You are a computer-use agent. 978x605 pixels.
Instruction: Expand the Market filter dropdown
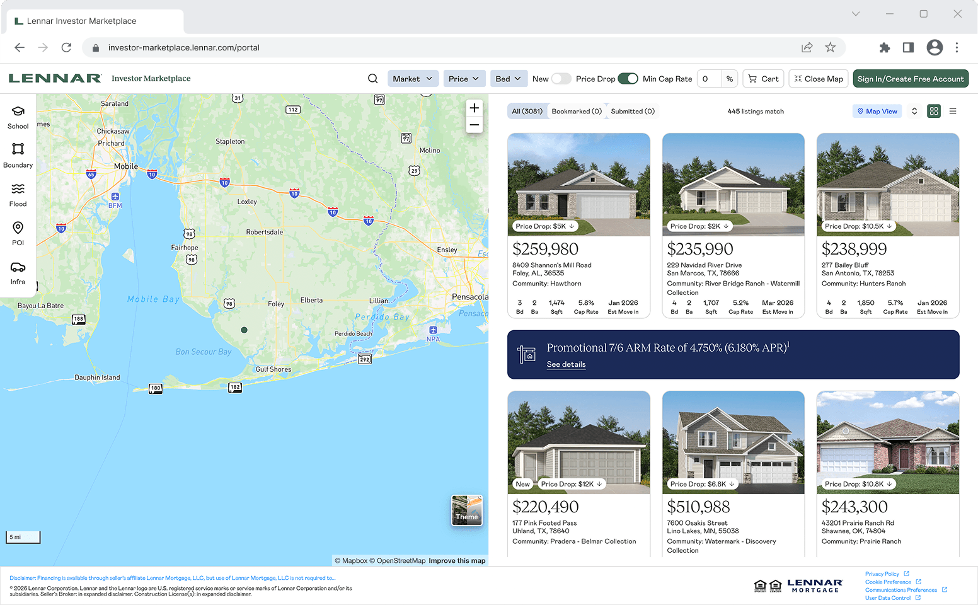click(x=413, y=79)
